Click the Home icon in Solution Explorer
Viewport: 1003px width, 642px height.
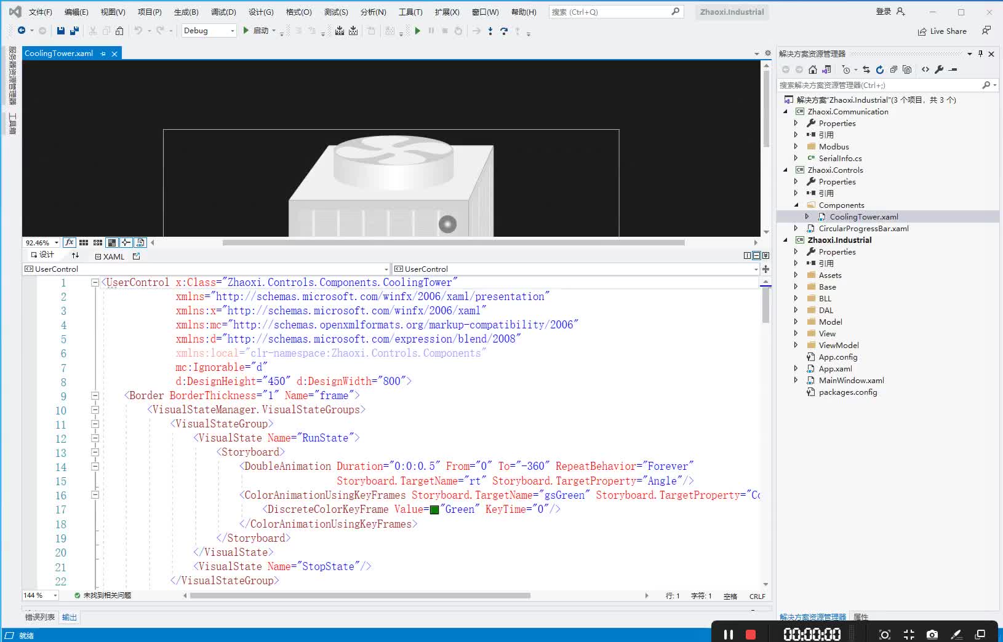813,69
